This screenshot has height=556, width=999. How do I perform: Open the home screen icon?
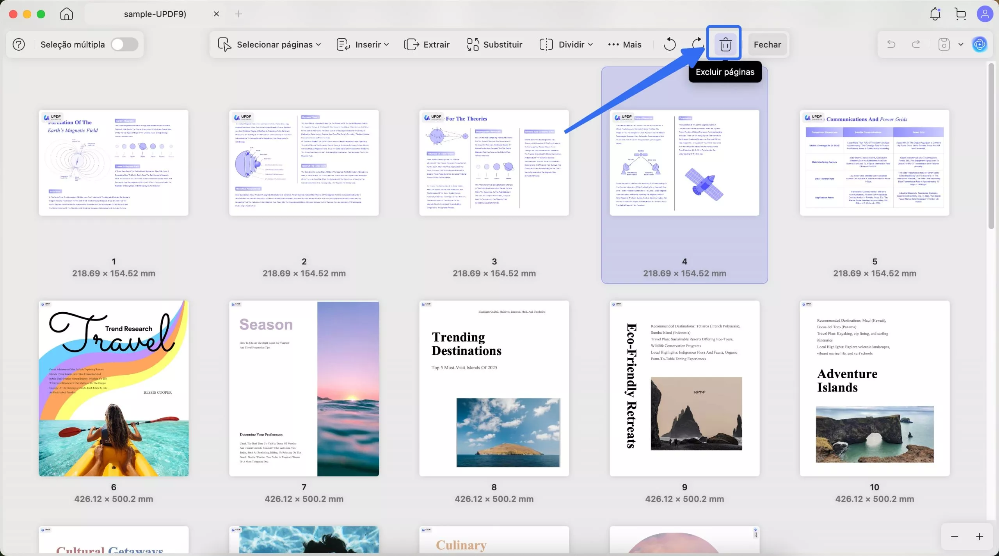pos(66,14)
